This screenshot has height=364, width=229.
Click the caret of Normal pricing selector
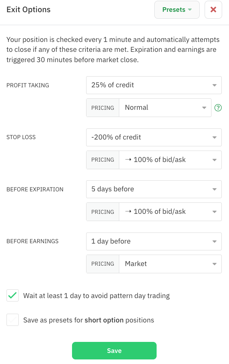point(204,108)
